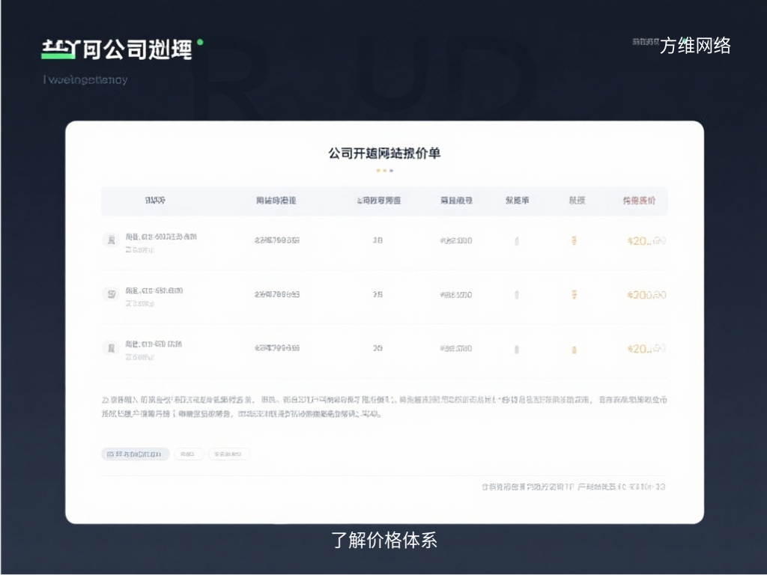
Task: Select the orange carousel dot under the title
Action: tap(378, 171)
